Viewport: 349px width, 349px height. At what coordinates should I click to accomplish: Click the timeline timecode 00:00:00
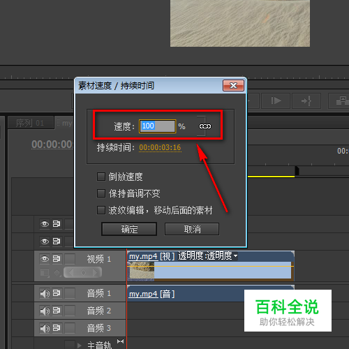(x=52, y=144)
